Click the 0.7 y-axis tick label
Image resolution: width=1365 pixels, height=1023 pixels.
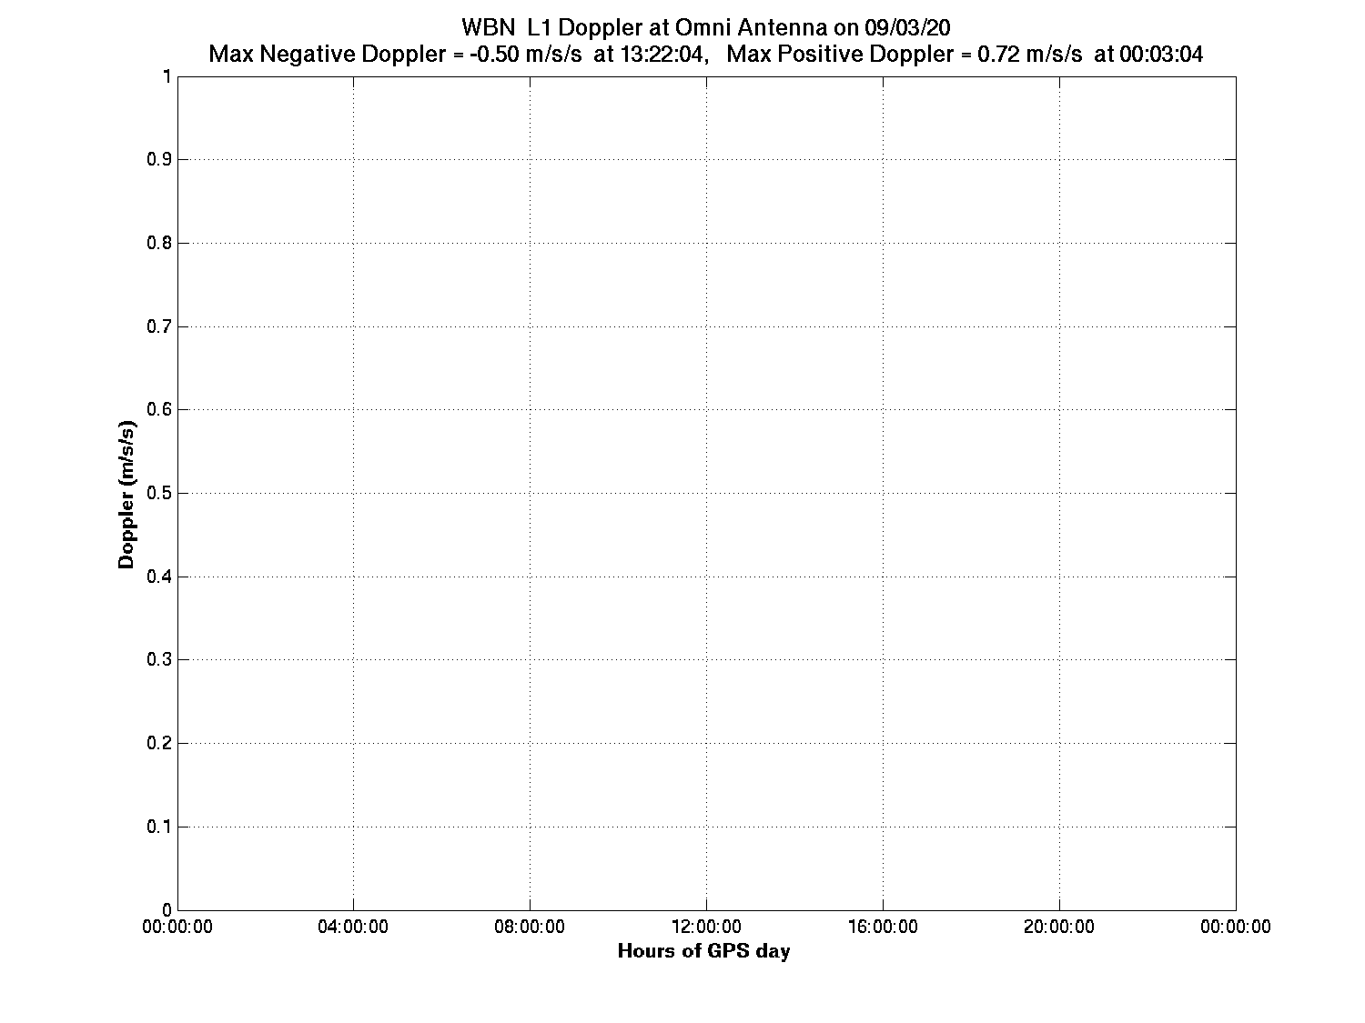coord(158,326)
